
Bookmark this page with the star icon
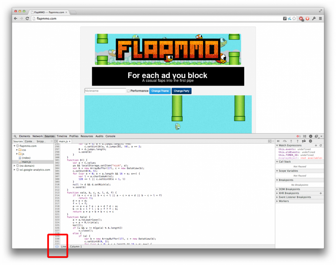[294, 19]
